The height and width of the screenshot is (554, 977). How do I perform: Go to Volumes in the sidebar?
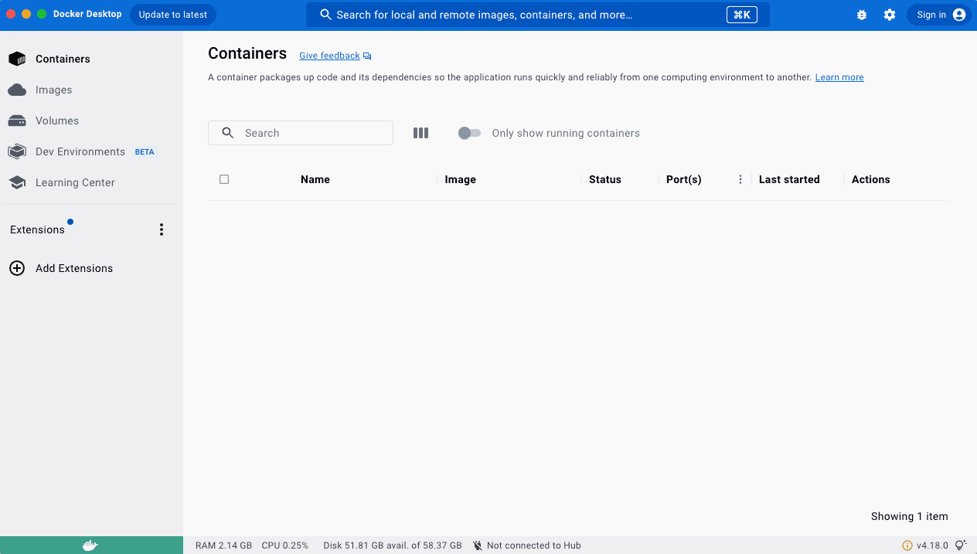pyautogui.click(x=56, y=121)
